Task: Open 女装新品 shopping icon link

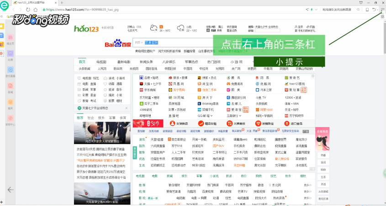Action: coord(179,123)
